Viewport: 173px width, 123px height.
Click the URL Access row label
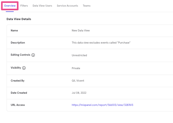[18, 105]
